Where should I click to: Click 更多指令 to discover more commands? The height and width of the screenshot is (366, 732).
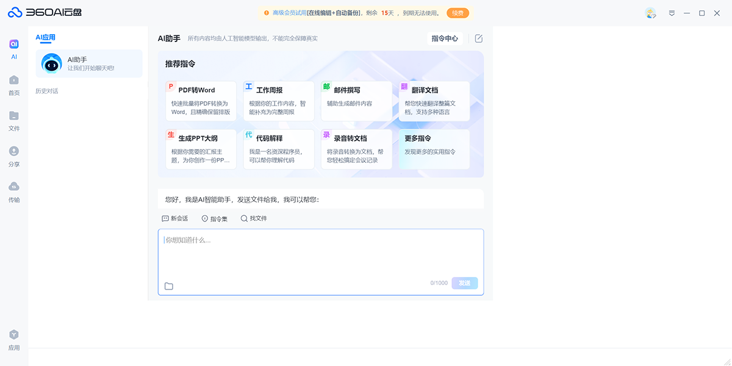(x=434, y=149)
